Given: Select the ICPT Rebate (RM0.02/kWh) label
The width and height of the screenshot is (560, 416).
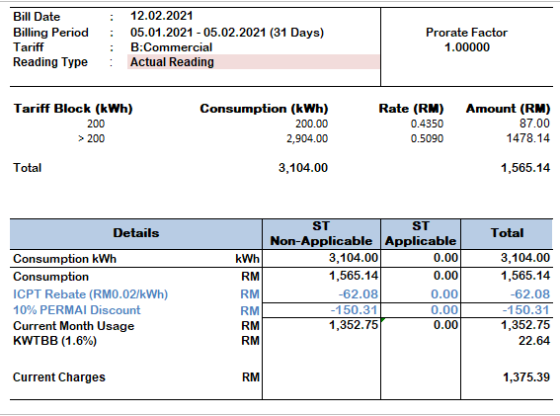Looking at the screenshot, I should point(90,294).
